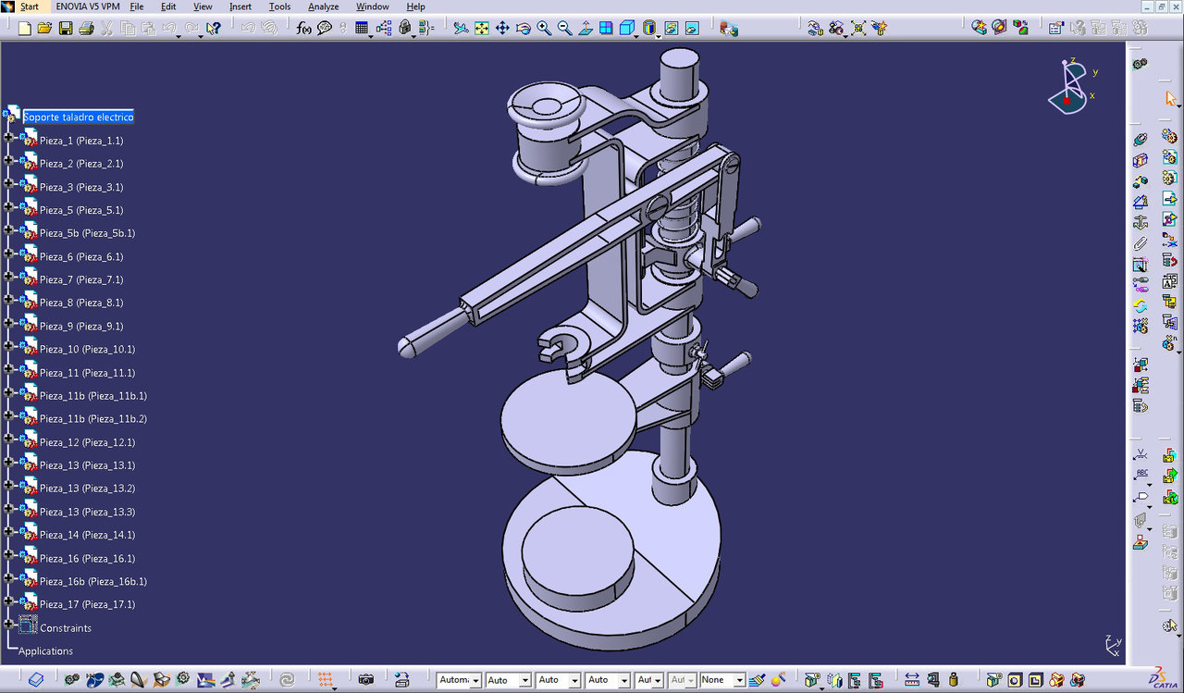Image resolution: width=1184 pixels, height=693 pixels.
Task: Open ENOVIA V5 VPM menu
Action: (x=88, y=6)
